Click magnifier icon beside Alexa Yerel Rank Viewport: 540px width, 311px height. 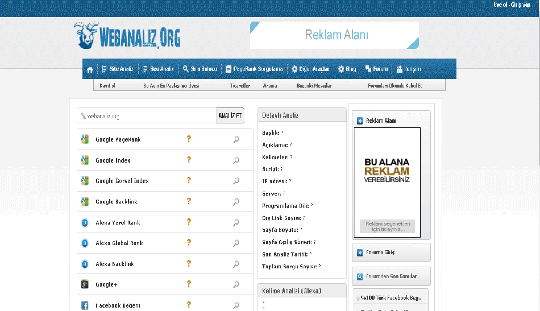tap(236, 223)
